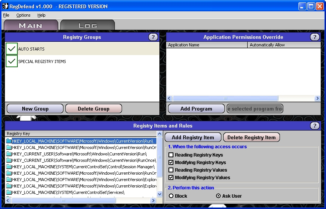Click registry list horizontal scroll left arrow
Screen dimensions: 326x209
pyautogui.click(x=8, y=200)
